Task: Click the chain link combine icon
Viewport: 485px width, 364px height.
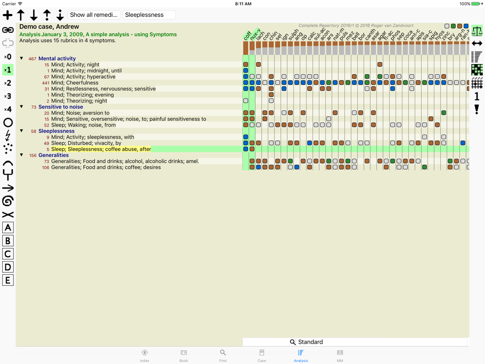Action: 8,30
